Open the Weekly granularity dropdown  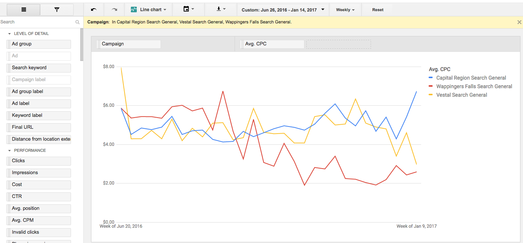coord(345,10)
